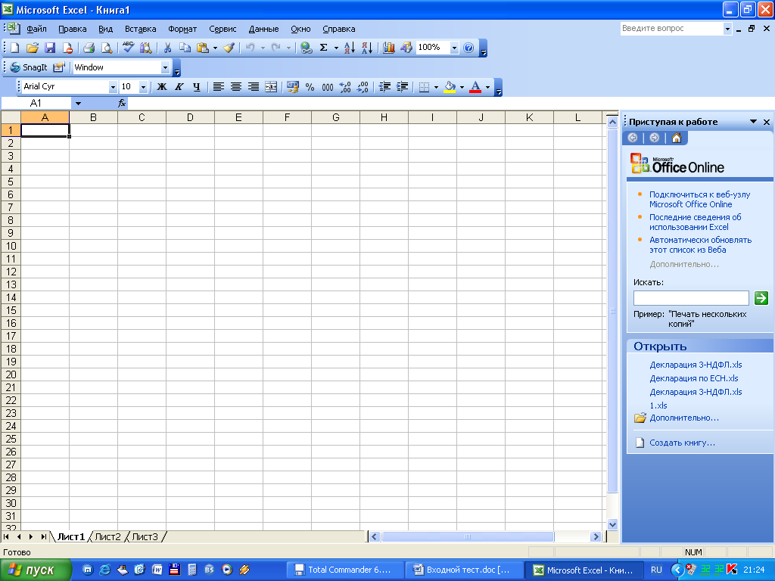This screenshot has height=581, width=775.
Task: Expand the AutoSum dropdown arrow
Action: pyautogui.click(x=336, y=48)
